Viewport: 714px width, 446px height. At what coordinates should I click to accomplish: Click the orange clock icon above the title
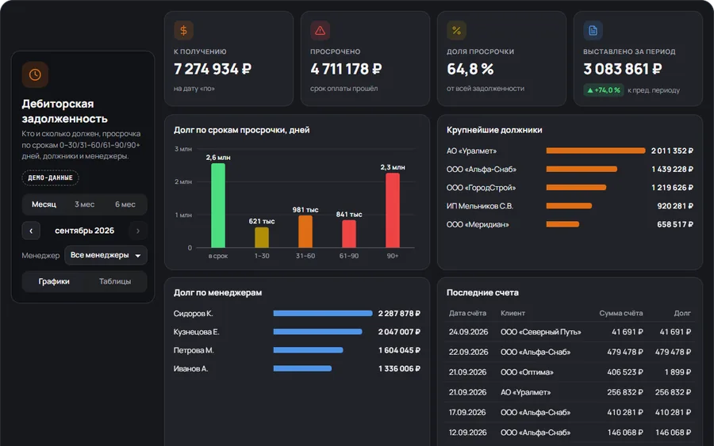pos(35,74)
